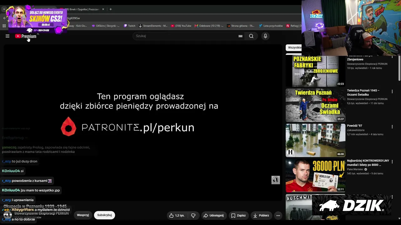Open the Powódź '97 video title

354,126
